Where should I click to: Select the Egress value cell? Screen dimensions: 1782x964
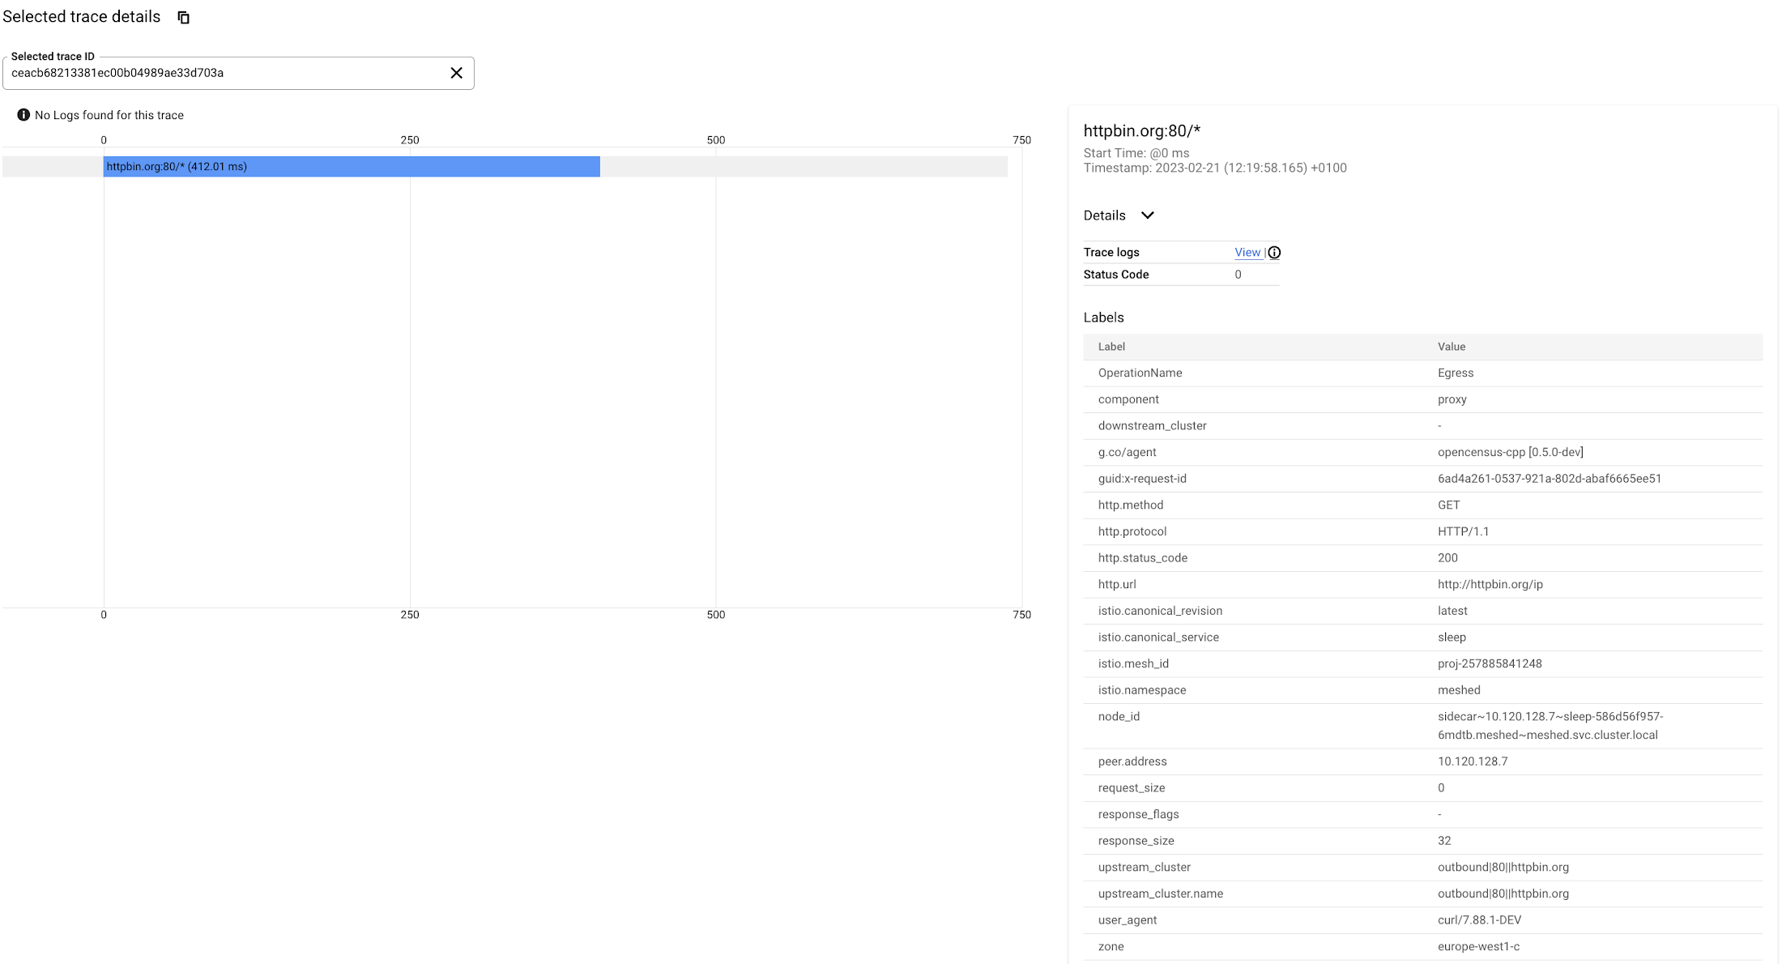(1456, 373)
